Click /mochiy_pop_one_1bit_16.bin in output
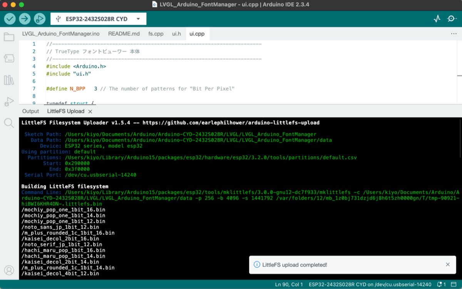This screenshot has width=462, height=289. pyautogui.click(x=63, y=210)
